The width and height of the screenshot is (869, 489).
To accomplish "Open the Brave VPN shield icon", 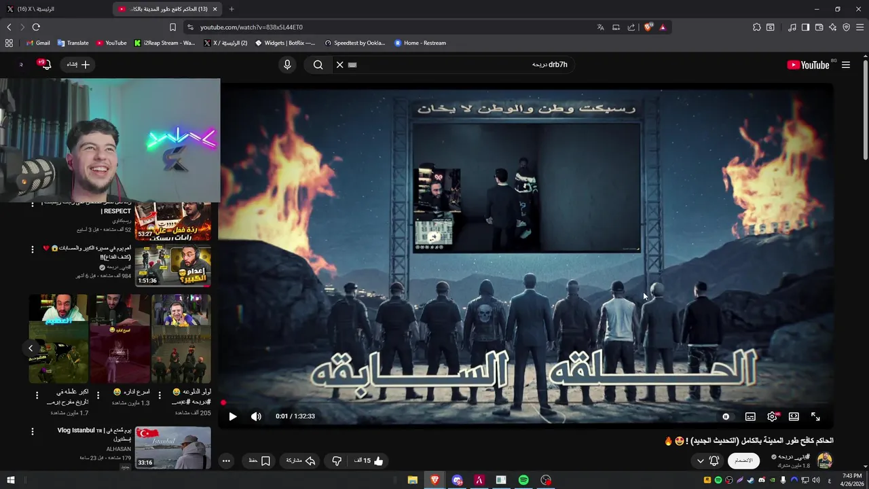I will pos(846,27).
